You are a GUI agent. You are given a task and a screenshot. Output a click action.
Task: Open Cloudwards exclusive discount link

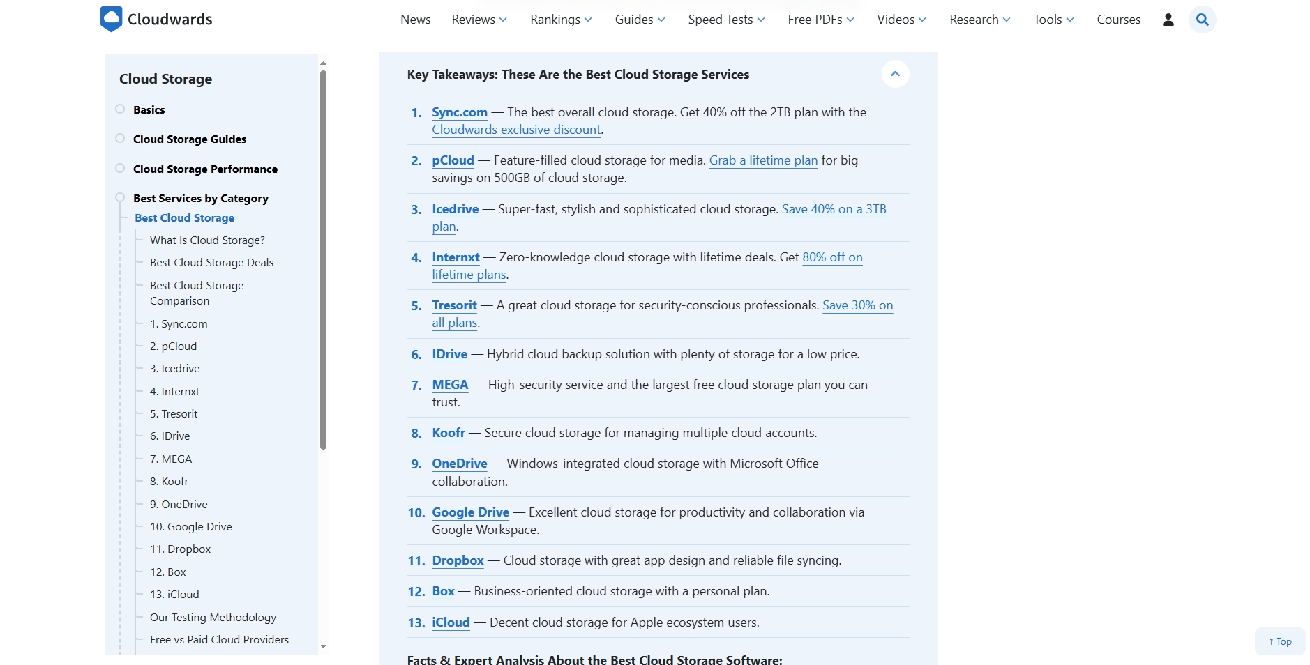(516, 130)
